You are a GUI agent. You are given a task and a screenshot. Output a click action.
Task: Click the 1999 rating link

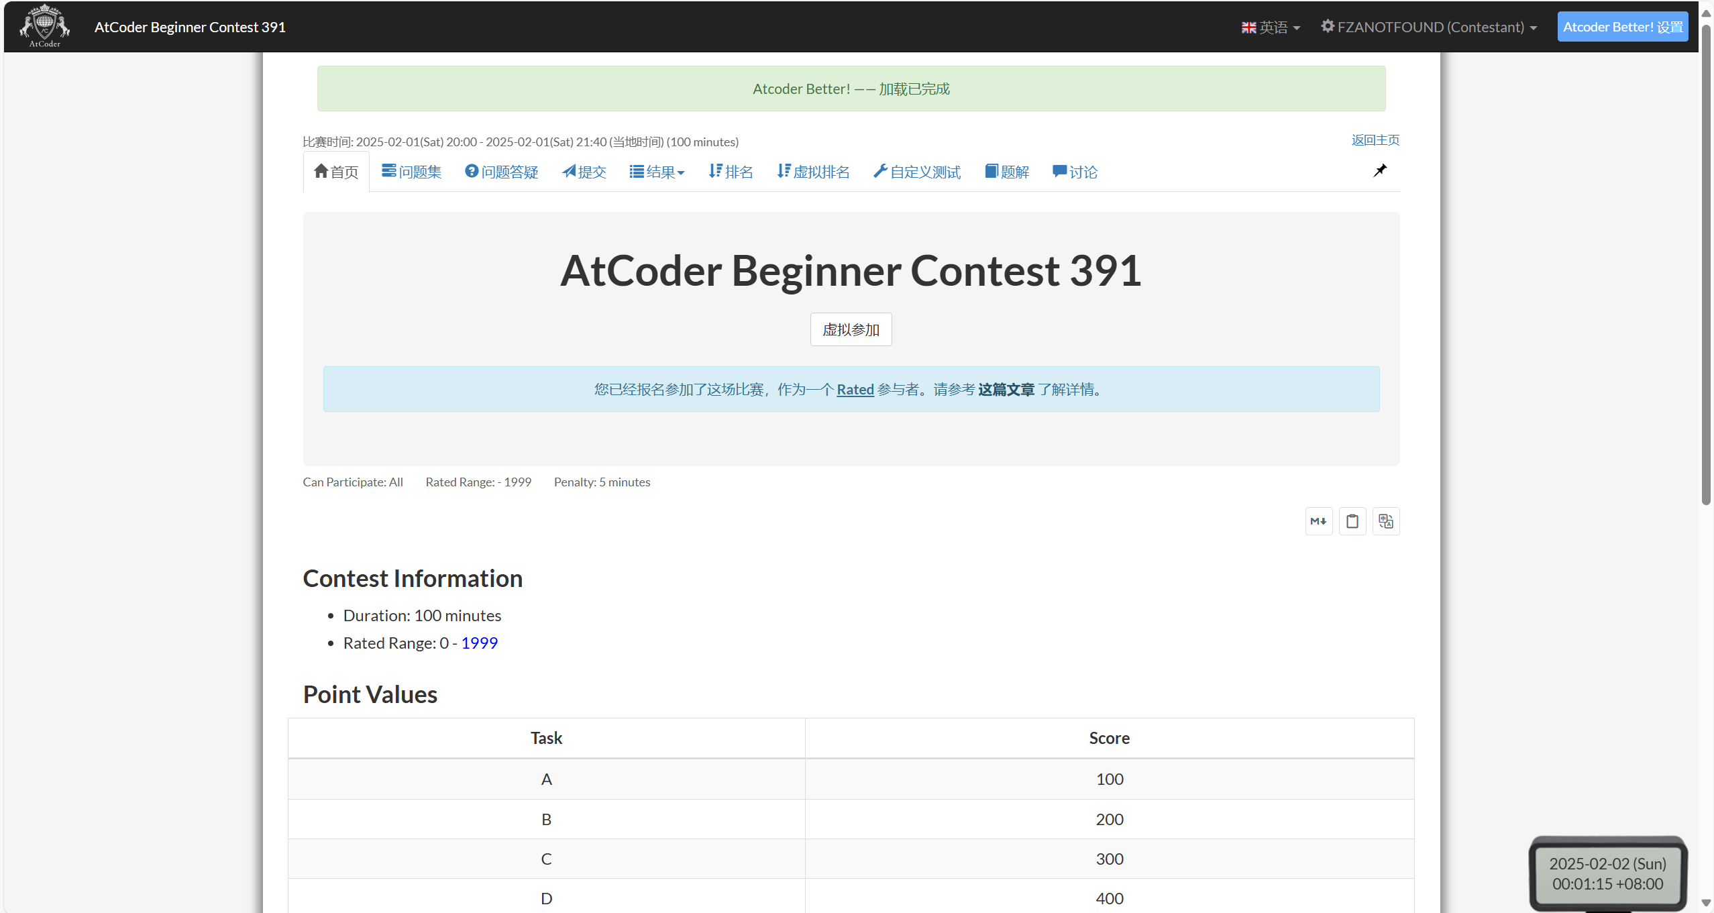click(479, 643)
